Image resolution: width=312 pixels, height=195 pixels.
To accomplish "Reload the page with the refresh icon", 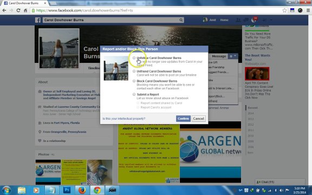I will point(18,10).
